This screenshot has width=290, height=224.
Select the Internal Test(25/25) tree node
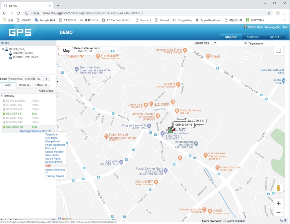click(x=26, y=57)
